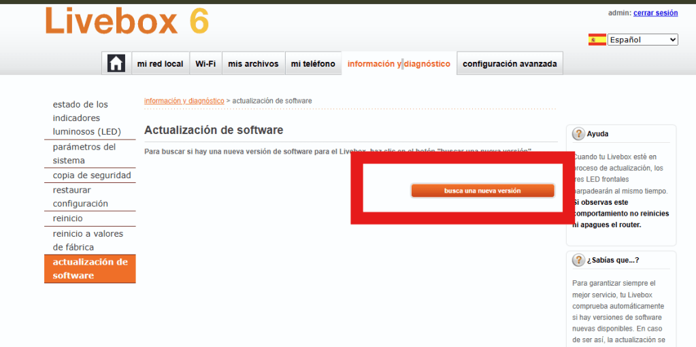The height and width of the screenshot is (347, 696).
Task: Open the configuración avanzada tab
Action: pyautogui.click(x=510, y=64)
